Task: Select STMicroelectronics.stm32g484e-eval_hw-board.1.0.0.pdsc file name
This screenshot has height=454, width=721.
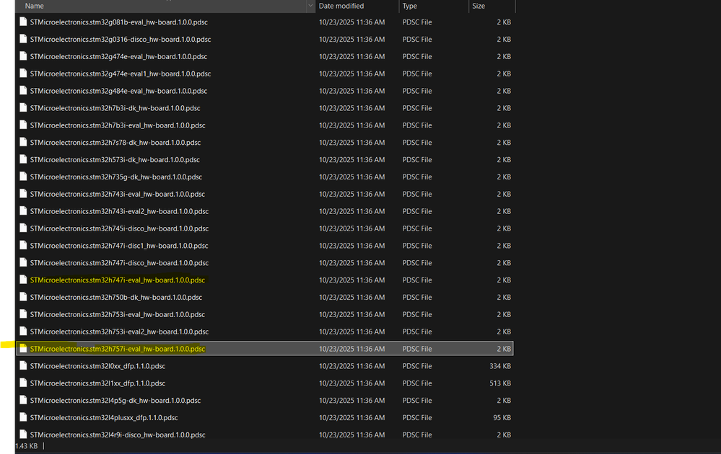Action: tap(118, 91)
